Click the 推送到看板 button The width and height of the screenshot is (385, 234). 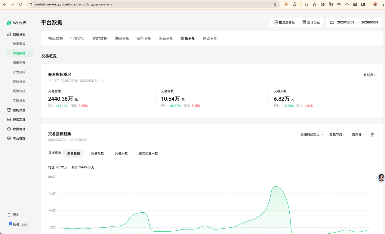[x=284, y=22]
